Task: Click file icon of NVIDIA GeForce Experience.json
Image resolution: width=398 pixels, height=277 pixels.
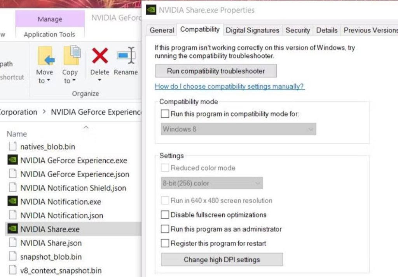Action: point(13,173)
